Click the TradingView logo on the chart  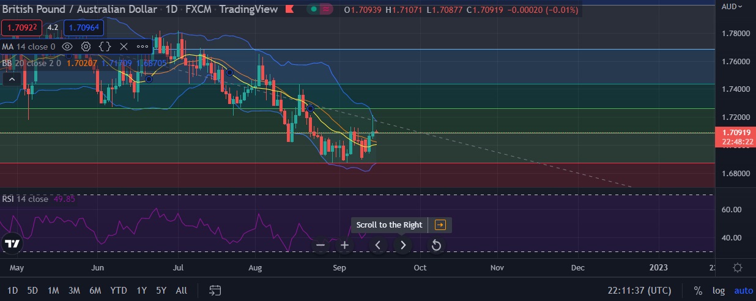tap(12, 243)
